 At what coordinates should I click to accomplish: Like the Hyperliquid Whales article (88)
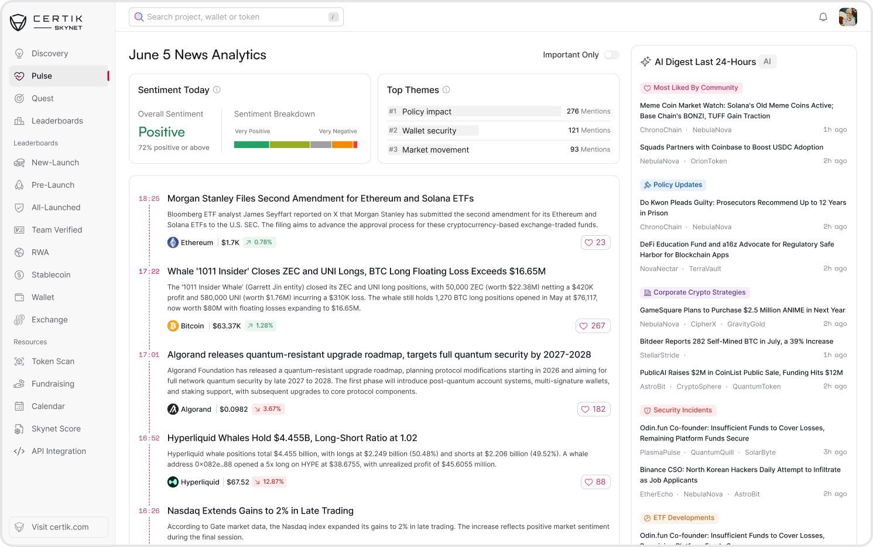point(595,482)
